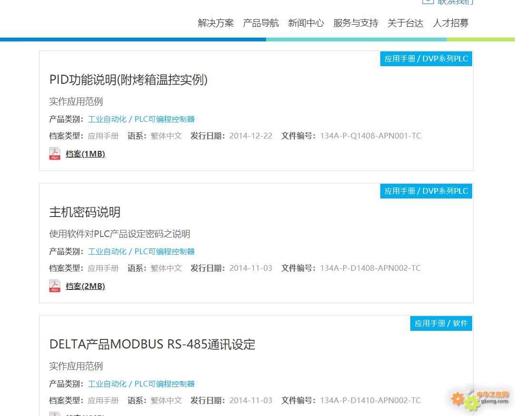The image size is (515, 416).
Task: Open 工业自动化 / PLC可编程控制器 link under DELTA产品MODBUS
Action: click(x=141, y=384)
